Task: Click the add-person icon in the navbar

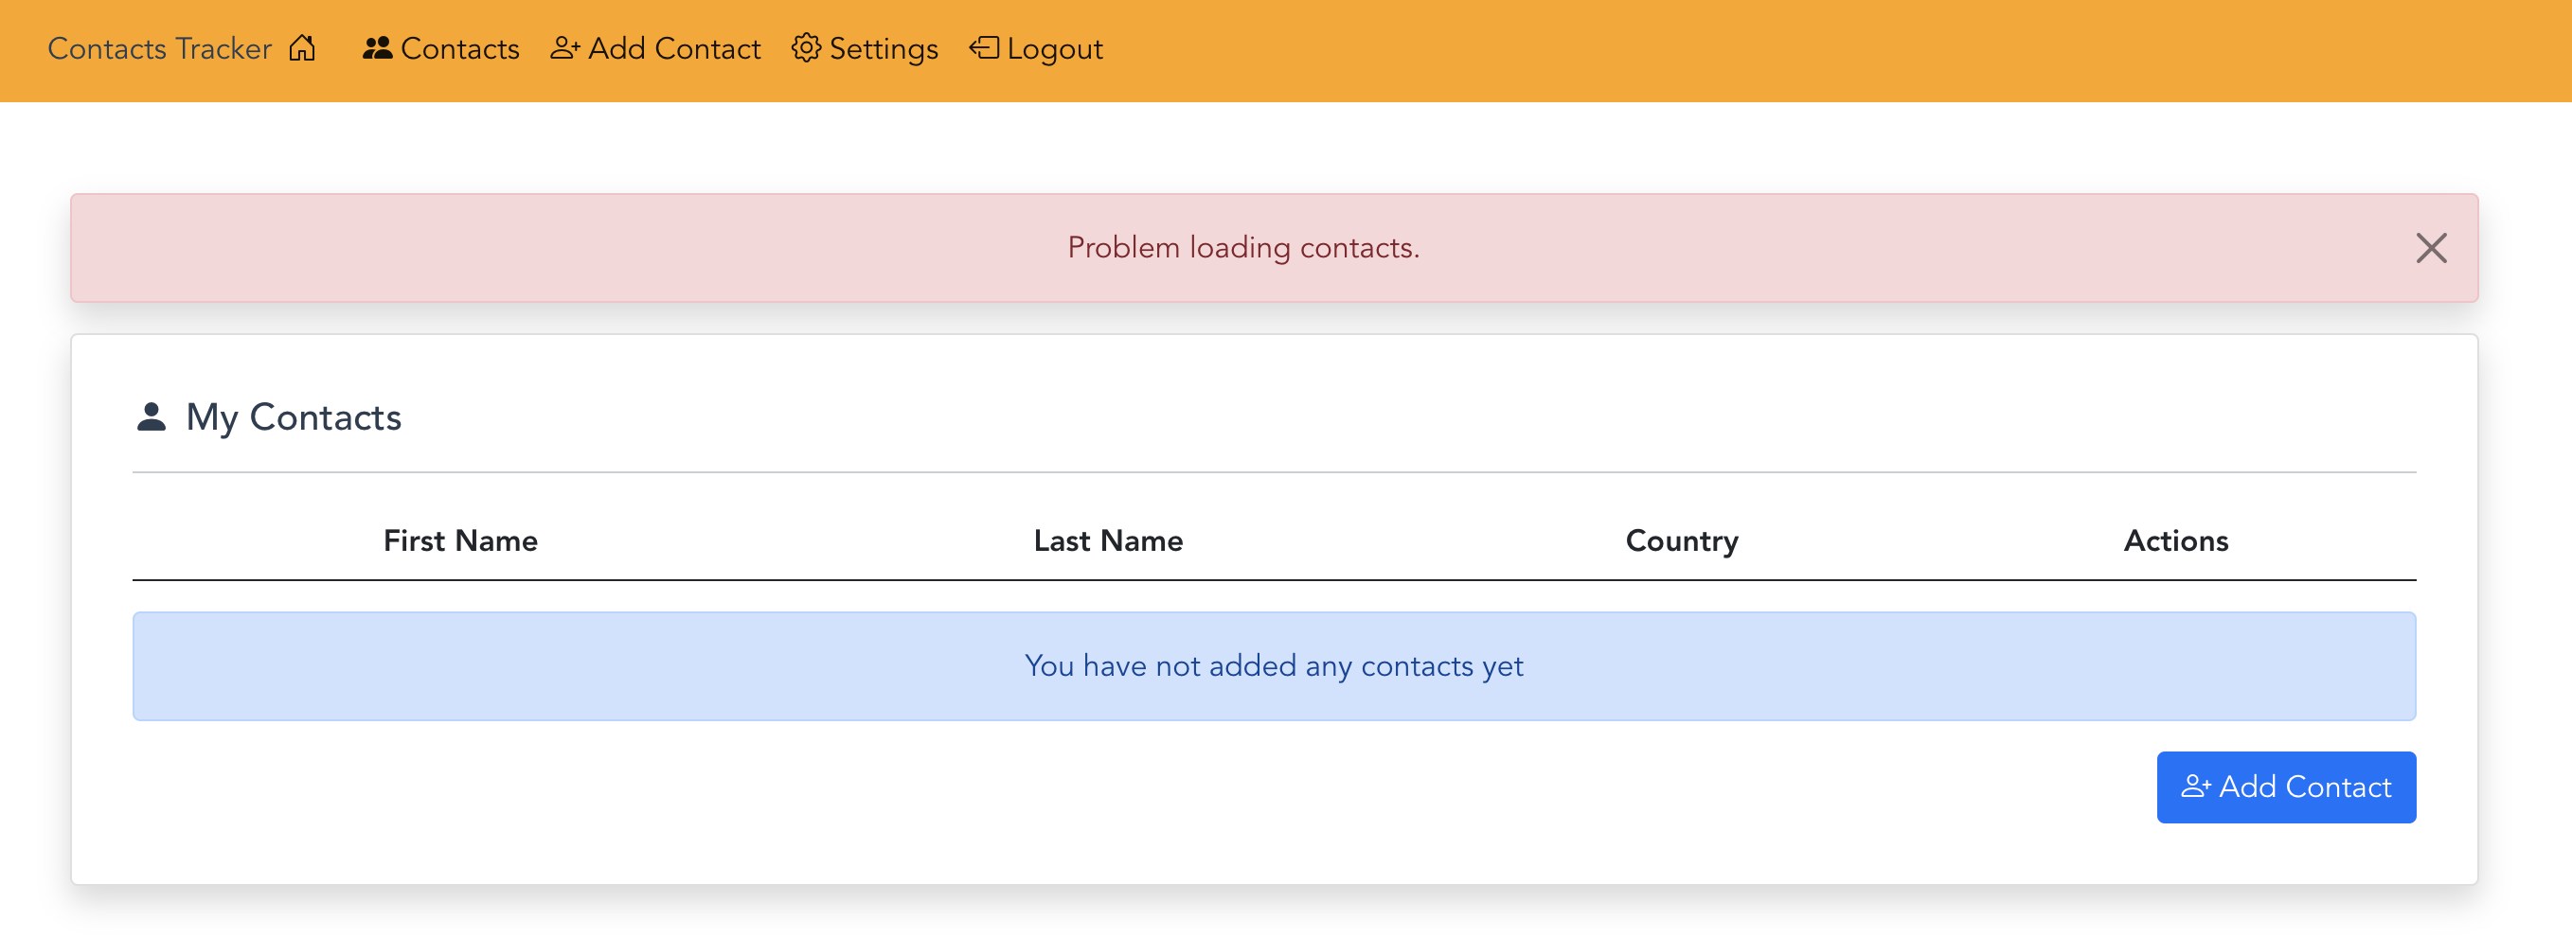Action: tap(565, 48)
